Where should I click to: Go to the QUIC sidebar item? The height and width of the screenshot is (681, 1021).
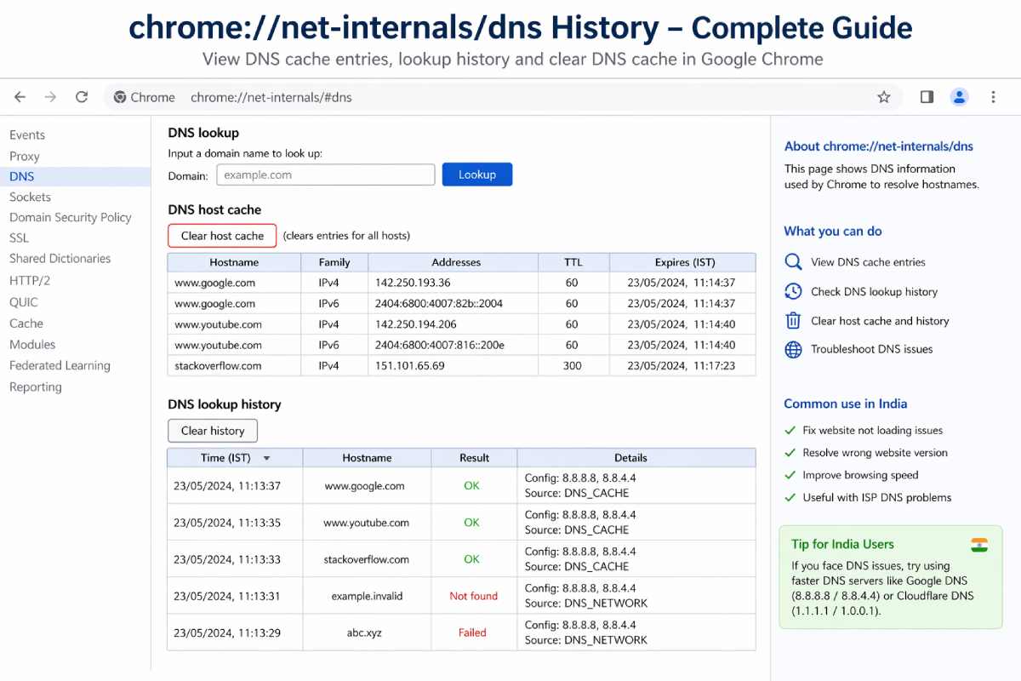pyautogui.click(x=24, y=302)
